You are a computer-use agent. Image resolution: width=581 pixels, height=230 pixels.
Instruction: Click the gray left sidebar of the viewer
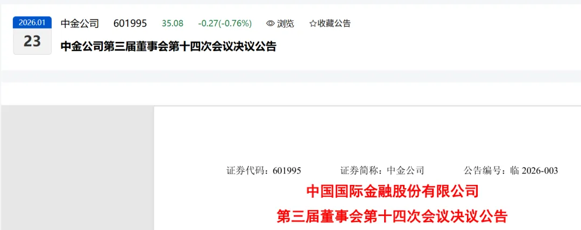pos(78,168)
